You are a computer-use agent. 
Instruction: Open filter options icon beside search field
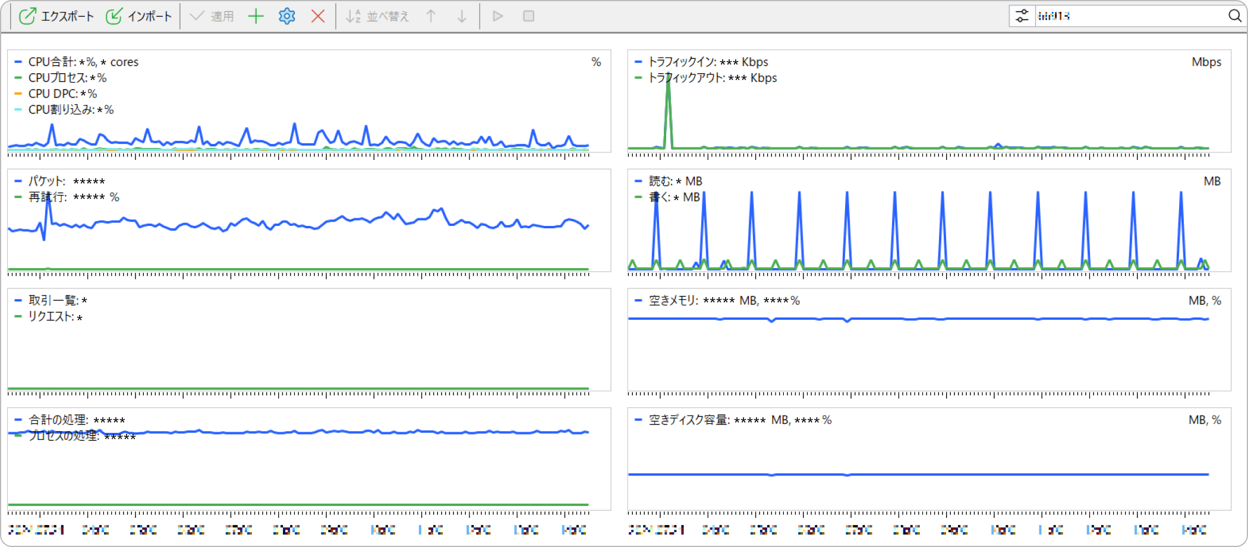tap(1022, 16)
